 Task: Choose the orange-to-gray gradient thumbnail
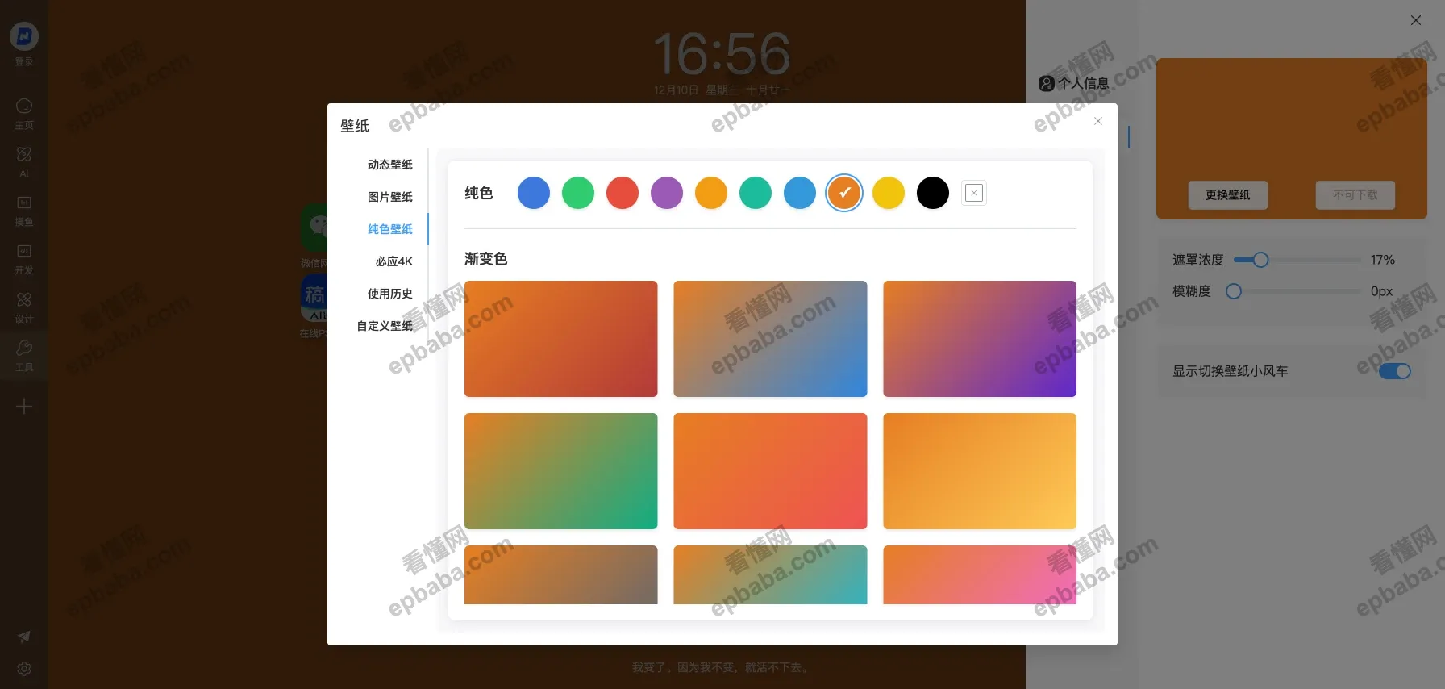561,574
